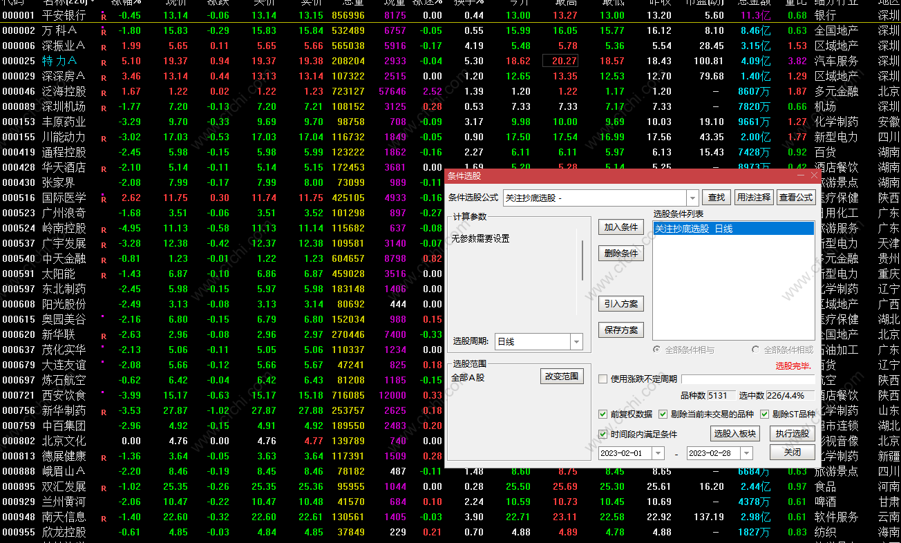The width and height of the screenshot is (901, 543).
Task: Select stock 通程控股
Action: (x=64, y=152)
